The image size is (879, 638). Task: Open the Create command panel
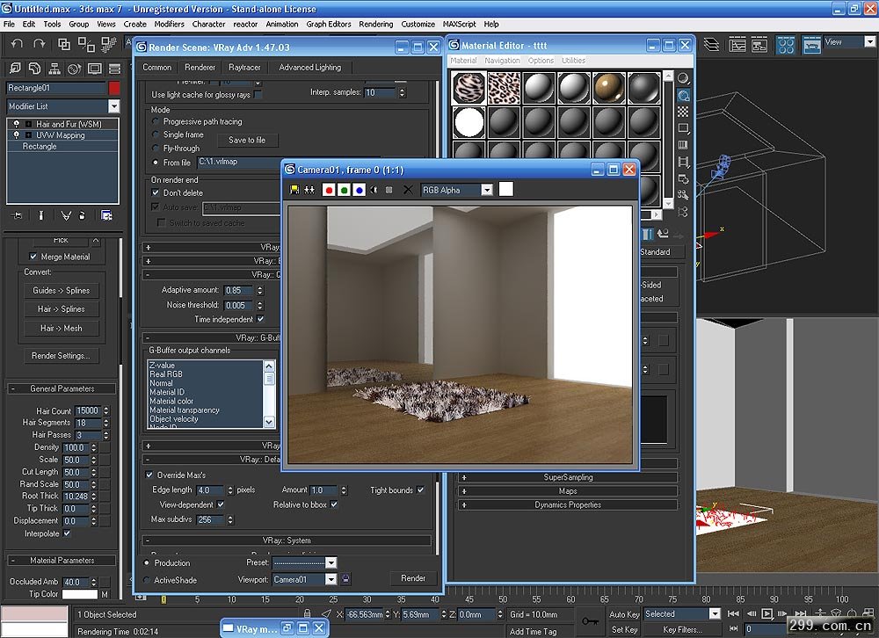point(15,69)
